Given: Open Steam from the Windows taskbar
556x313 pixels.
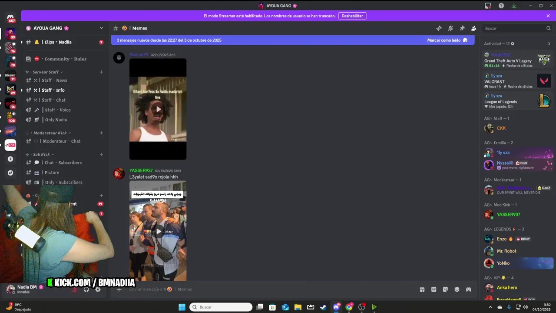Looking at the screenshot, I should point(323,307).
